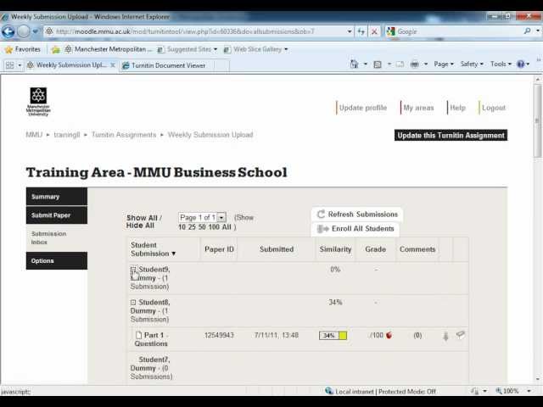Click the Print toolbar icon
The image size is (543, 407).
415,64
